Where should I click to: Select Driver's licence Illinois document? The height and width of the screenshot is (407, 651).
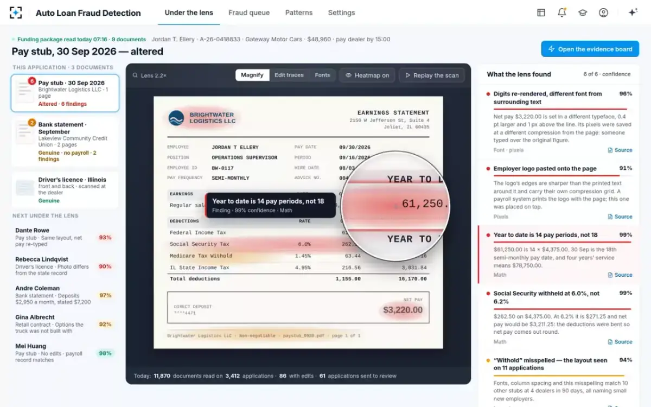tap(65, 190)
